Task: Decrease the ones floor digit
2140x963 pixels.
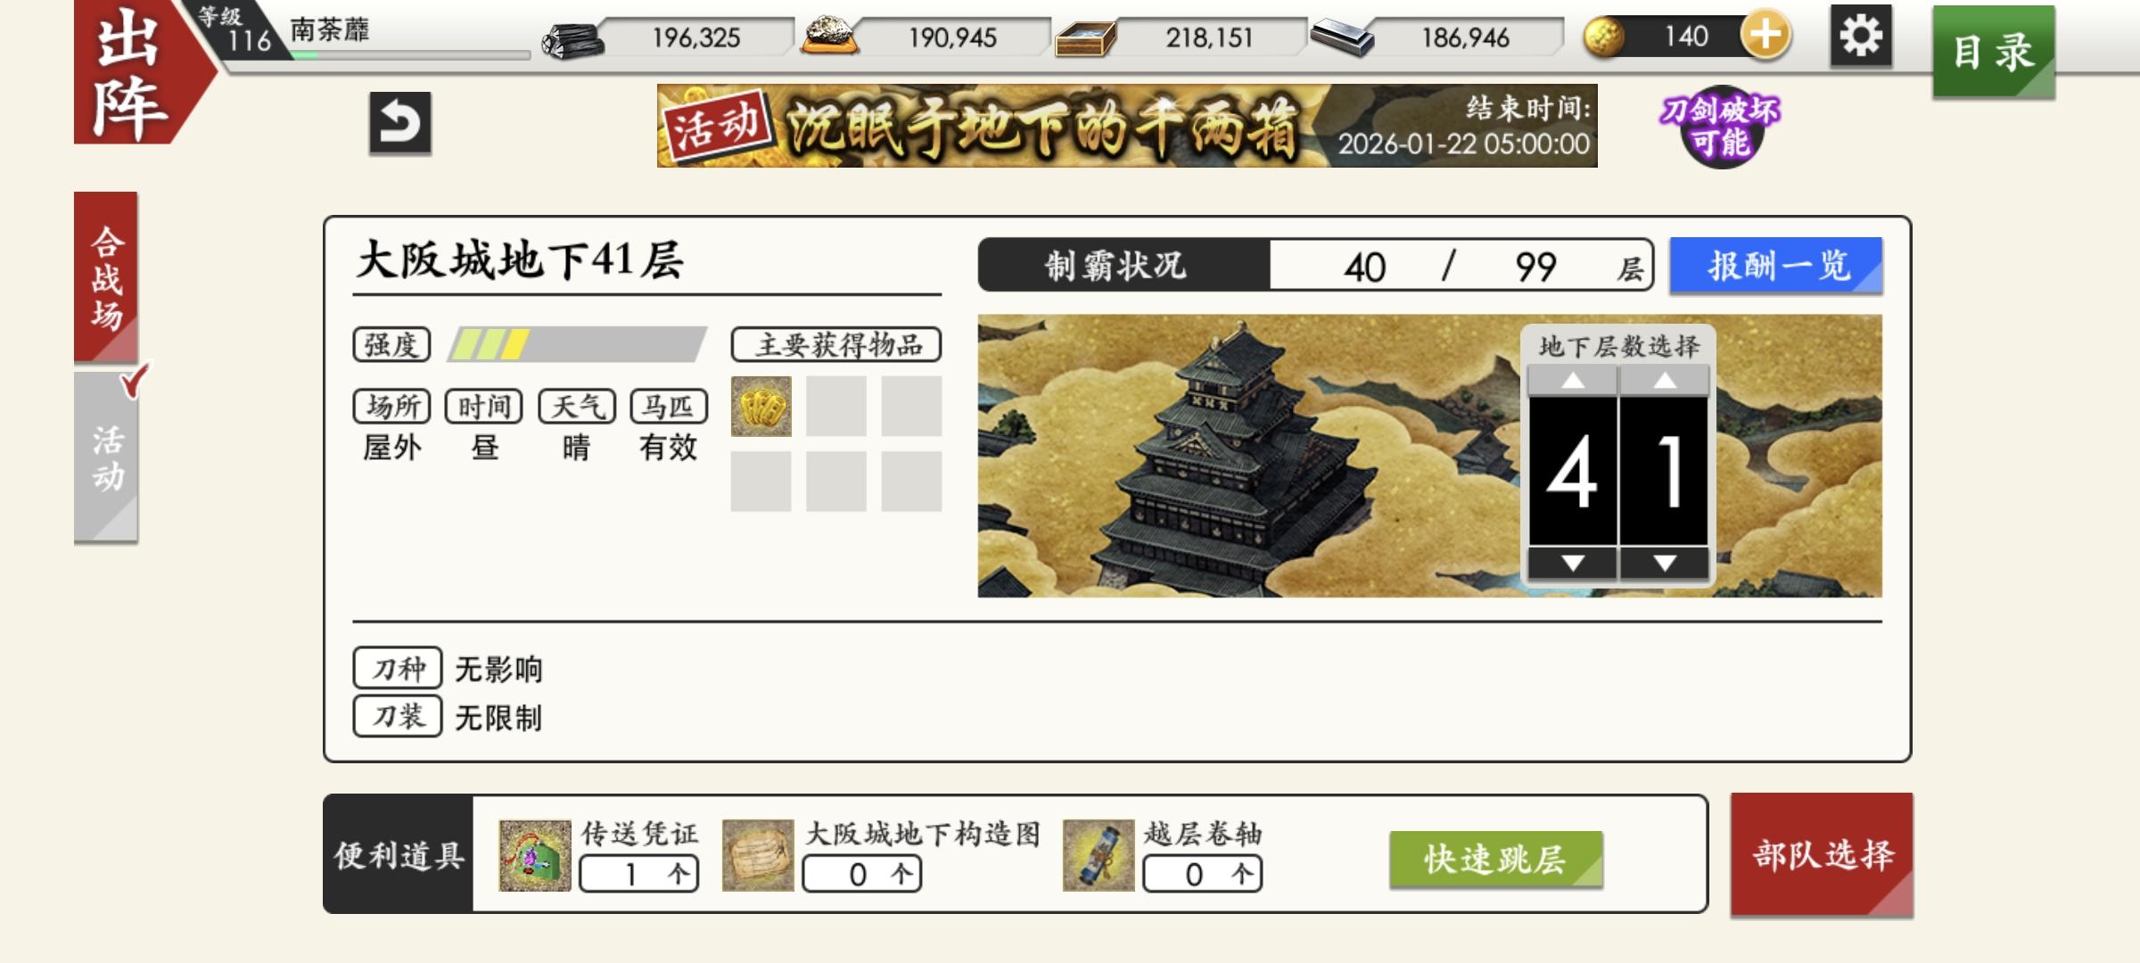Action: [1665, 564]
